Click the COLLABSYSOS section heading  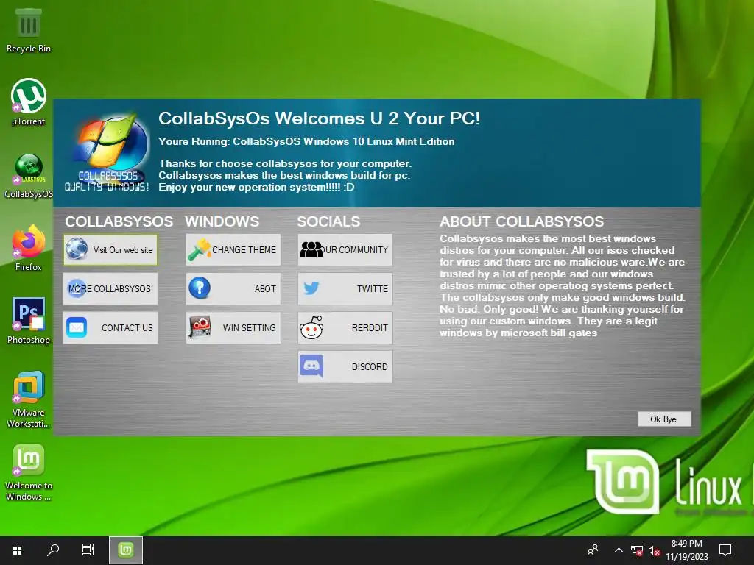pos(119,221)
